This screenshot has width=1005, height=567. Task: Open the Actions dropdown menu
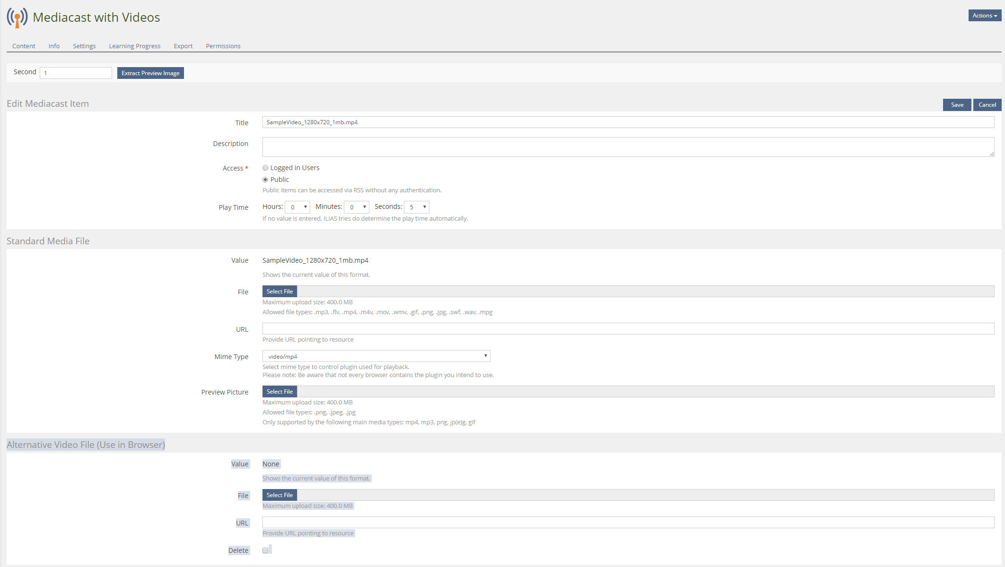point(985,16)
